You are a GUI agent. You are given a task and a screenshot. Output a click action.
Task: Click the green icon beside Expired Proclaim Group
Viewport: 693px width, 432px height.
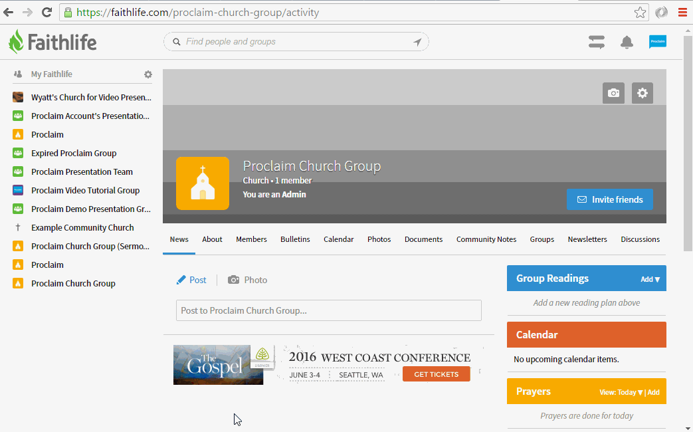pos(18,153)
